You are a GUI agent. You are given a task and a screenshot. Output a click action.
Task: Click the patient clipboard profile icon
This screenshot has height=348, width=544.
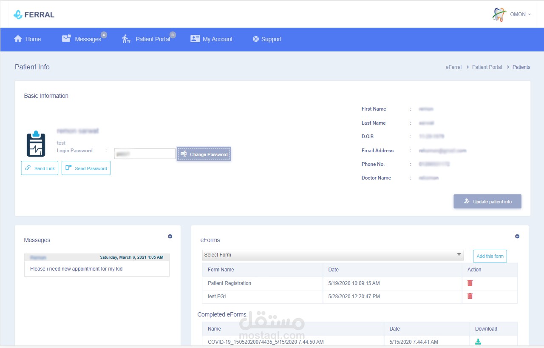(x=36, y=144)
